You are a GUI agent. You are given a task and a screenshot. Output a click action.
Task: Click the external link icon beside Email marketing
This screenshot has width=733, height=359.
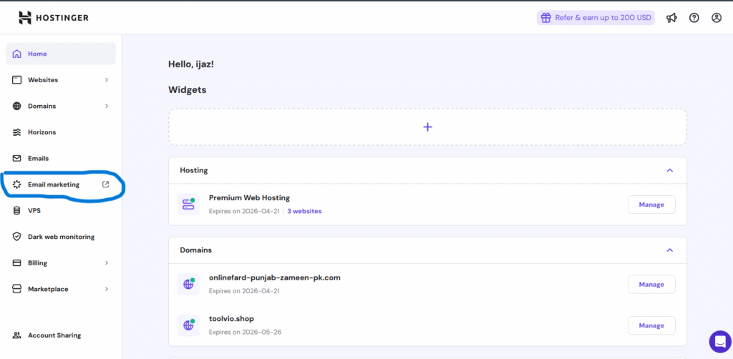click(x=106, y=185)
